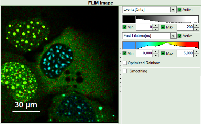Decrease Events Max value with down arrow
Screen dimensions: 201x124
point(196,29)
